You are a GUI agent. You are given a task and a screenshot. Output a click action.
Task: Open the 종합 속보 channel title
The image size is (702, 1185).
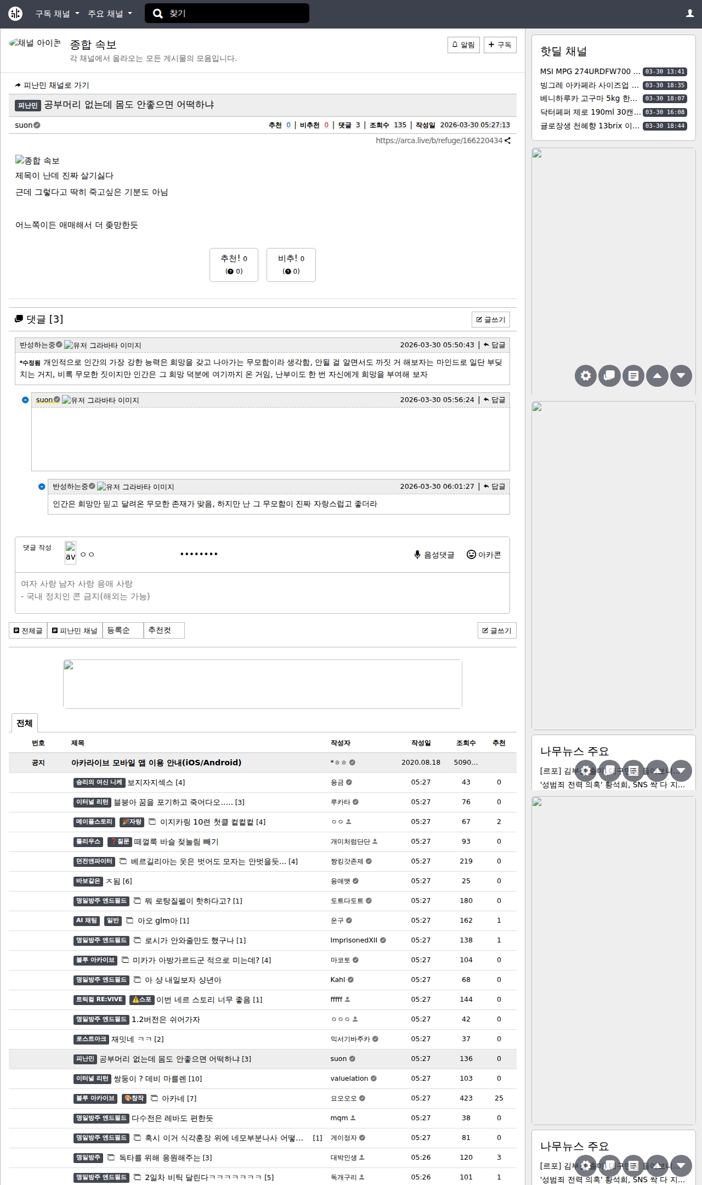click(93, 44)
